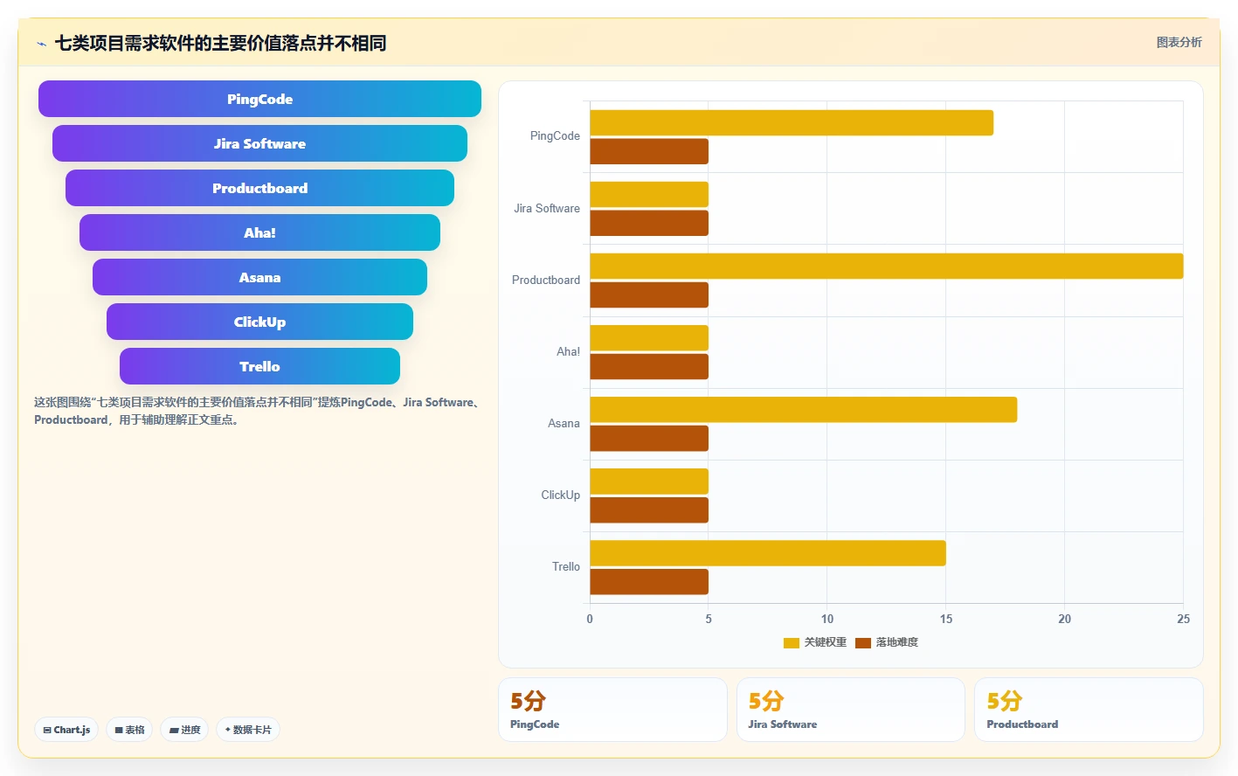The image size is (1238, 776).
Task: Click the 表格 tag chip
Action: click(x=129, y=730)
